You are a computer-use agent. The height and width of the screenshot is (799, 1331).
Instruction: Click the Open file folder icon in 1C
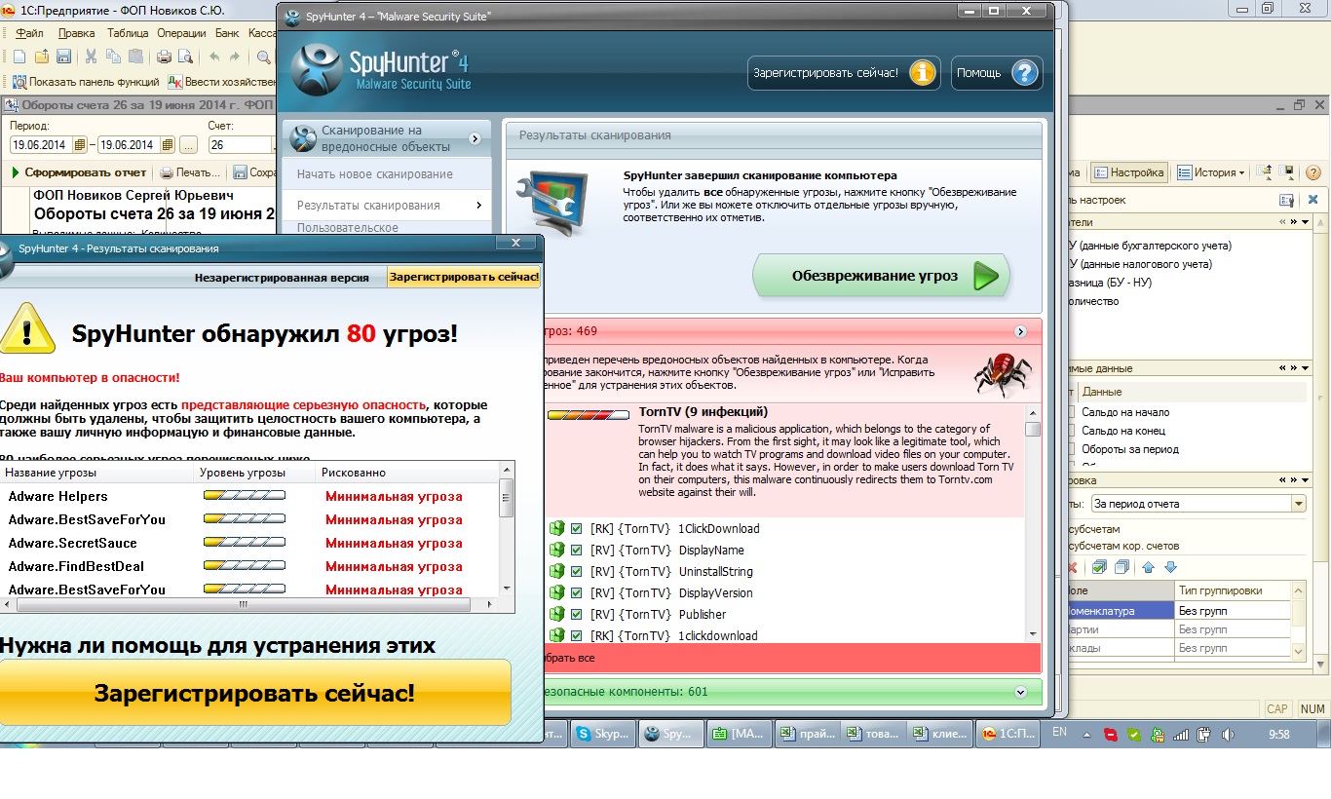[42, 57]
